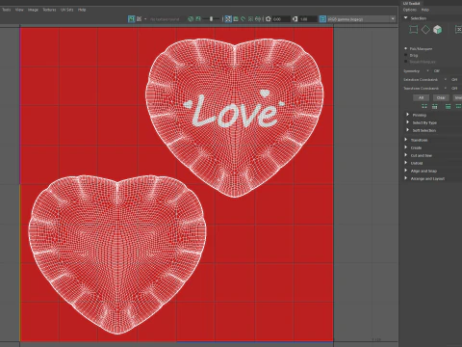Click the lower-left heart UV shell
Screen dimensions: 462x347
[x=117, y=254]
